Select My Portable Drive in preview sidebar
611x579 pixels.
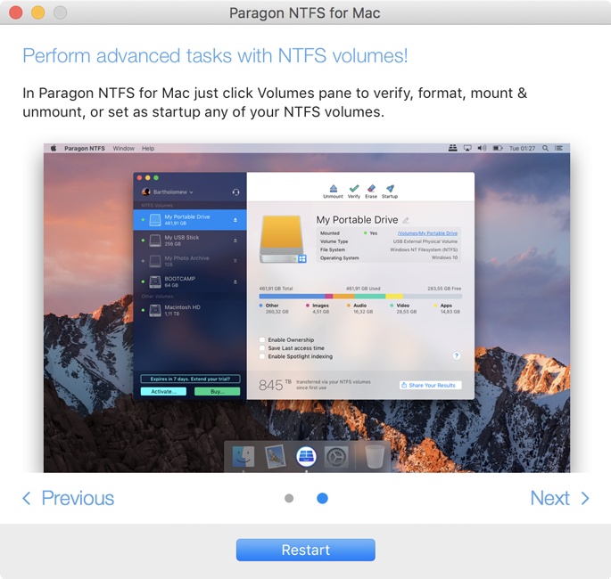tap(190, 220)
